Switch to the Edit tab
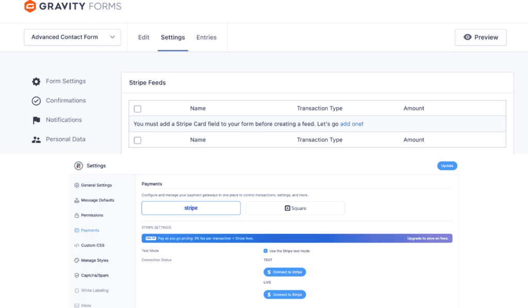Screen dimensions: 528x308 (143, 37)
